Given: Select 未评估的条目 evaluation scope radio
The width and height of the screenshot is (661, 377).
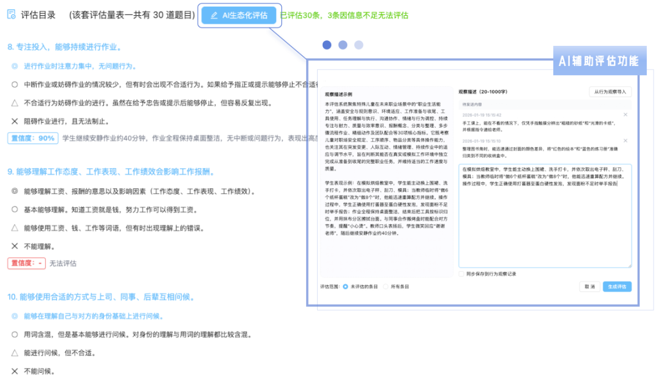Looking at the screenshot, I should 345,287.
